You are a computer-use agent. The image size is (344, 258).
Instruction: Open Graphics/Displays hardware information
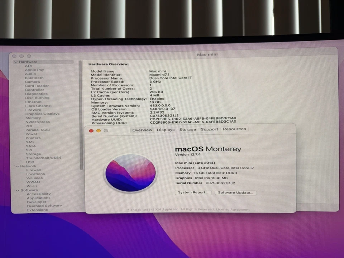[x=43, y=114]
